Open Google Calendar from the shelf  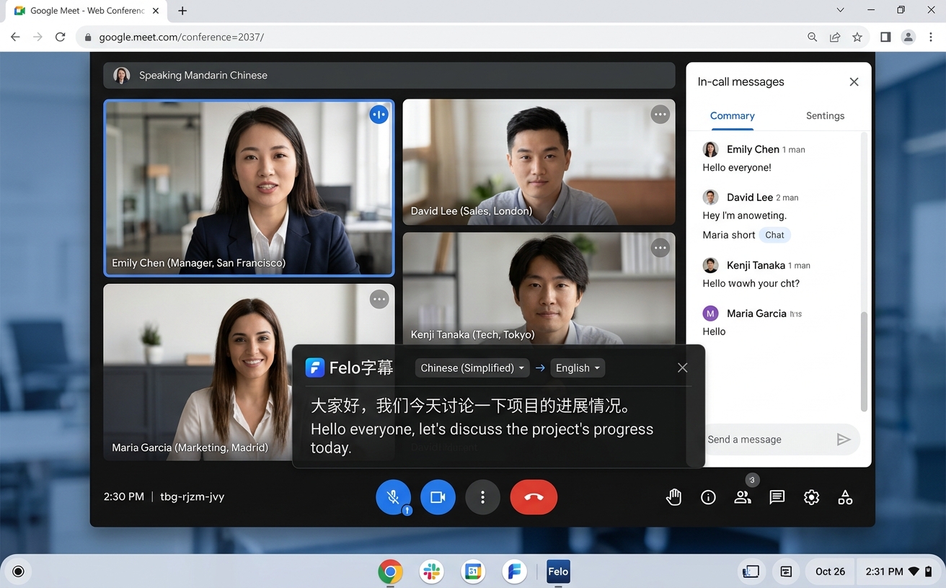pos(472,571)
